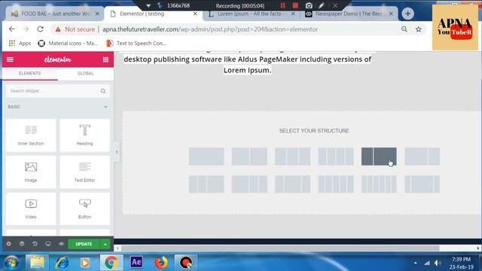Close the Lorem Ipsum browser tab
Screen dimensions: 482x271
coord(293,14)
